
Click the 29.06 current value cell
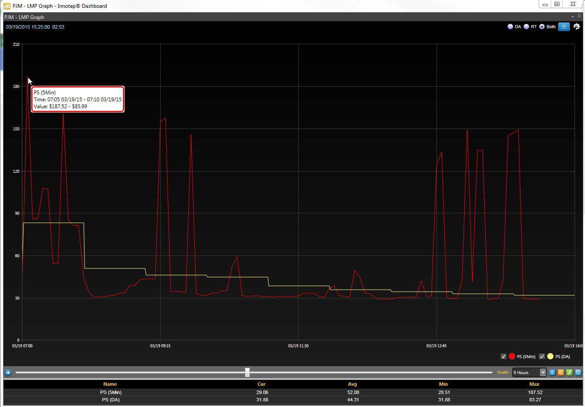point(262,392)
